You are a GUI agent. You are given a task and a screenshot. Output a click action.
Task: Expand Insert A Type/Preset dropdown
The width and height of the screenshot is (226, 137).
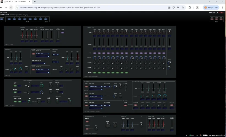(43, 54)
